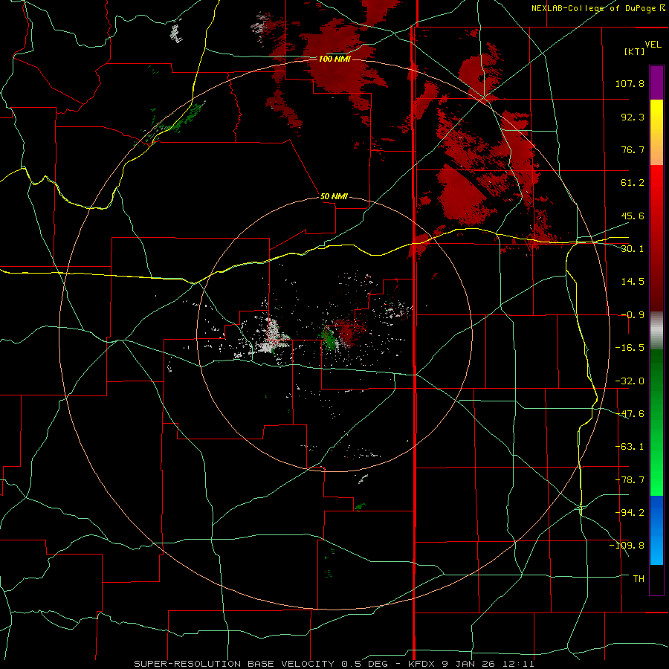
Task: Pick the purple segment of velocity scale
Action: coord(656,83)
